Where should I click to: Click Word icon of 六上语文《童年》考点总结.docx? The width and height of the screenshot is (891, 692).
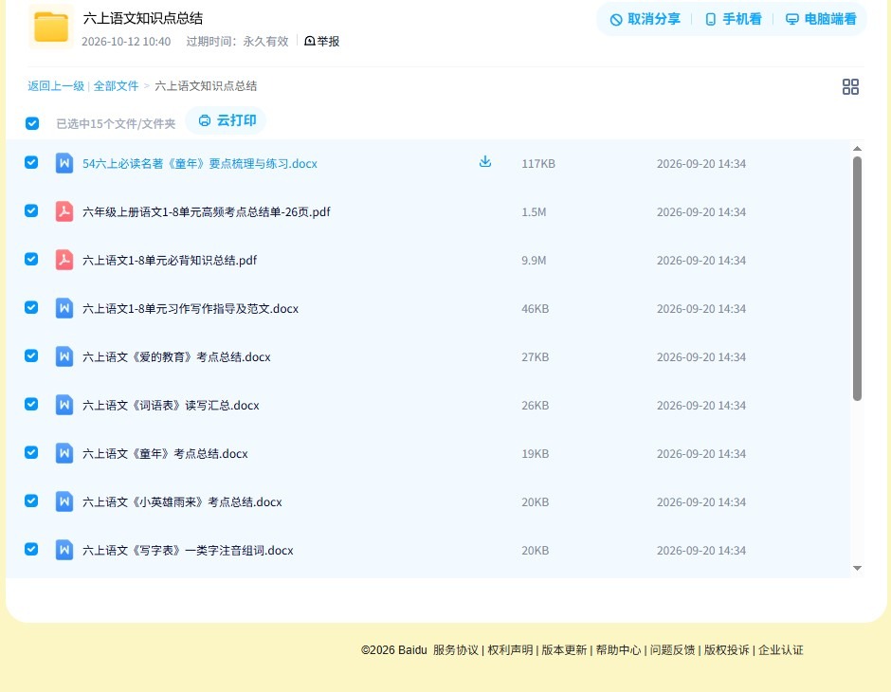(64, 453)
